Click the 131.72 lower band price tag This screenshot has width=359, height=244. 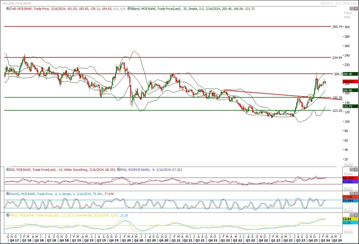click(350, 106)
